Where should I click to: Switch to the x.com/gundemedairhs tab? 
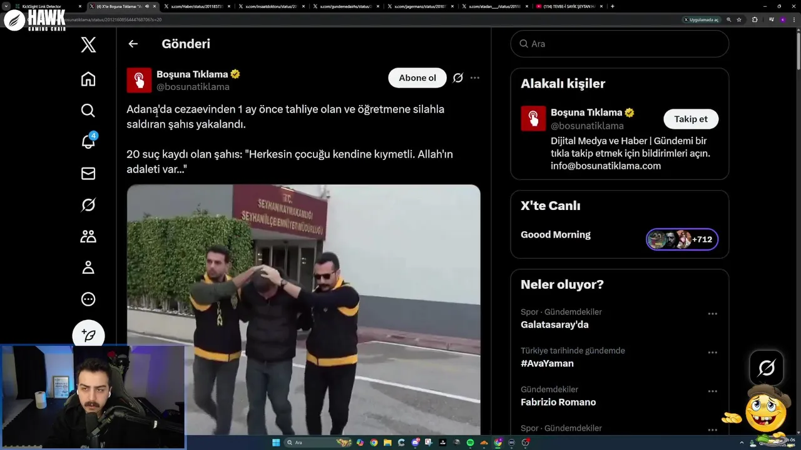click(x=346, y=6)
